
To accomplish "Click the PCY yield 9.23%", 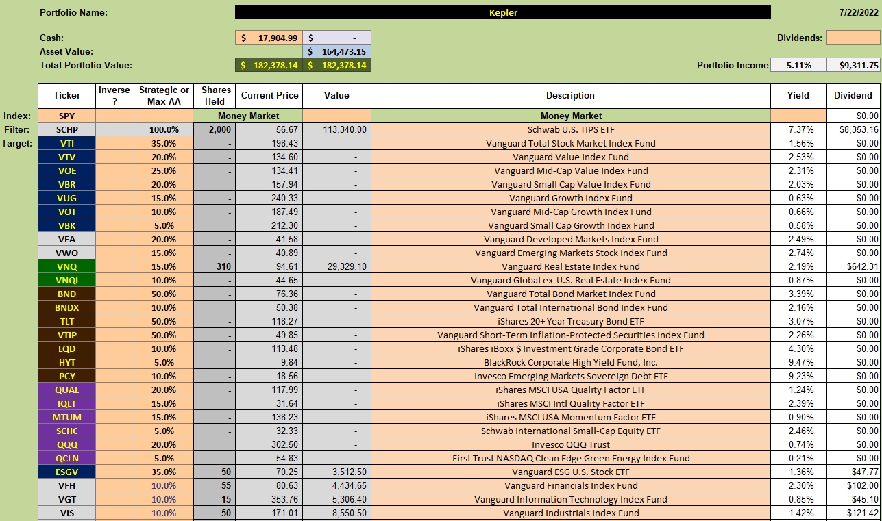I will (798, 376).
